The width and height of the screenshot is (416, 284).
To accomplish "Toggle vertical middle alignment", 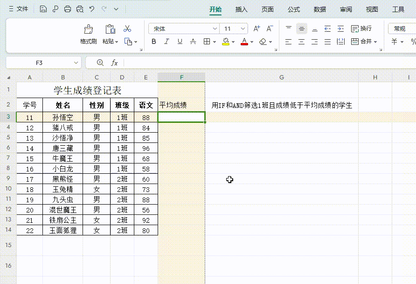I will (x=302, y=28).
